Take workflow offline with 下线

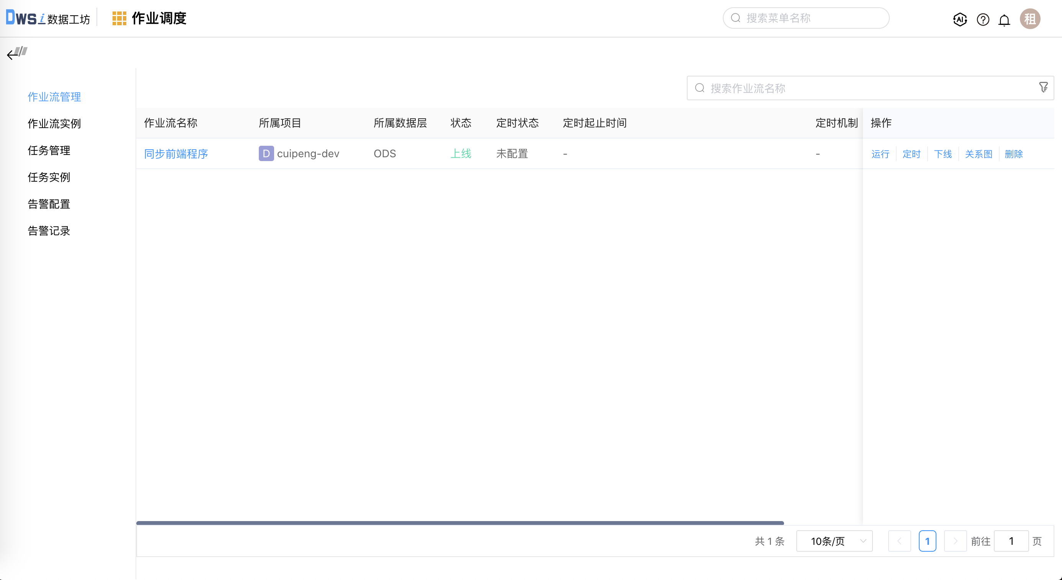[943, 154]
